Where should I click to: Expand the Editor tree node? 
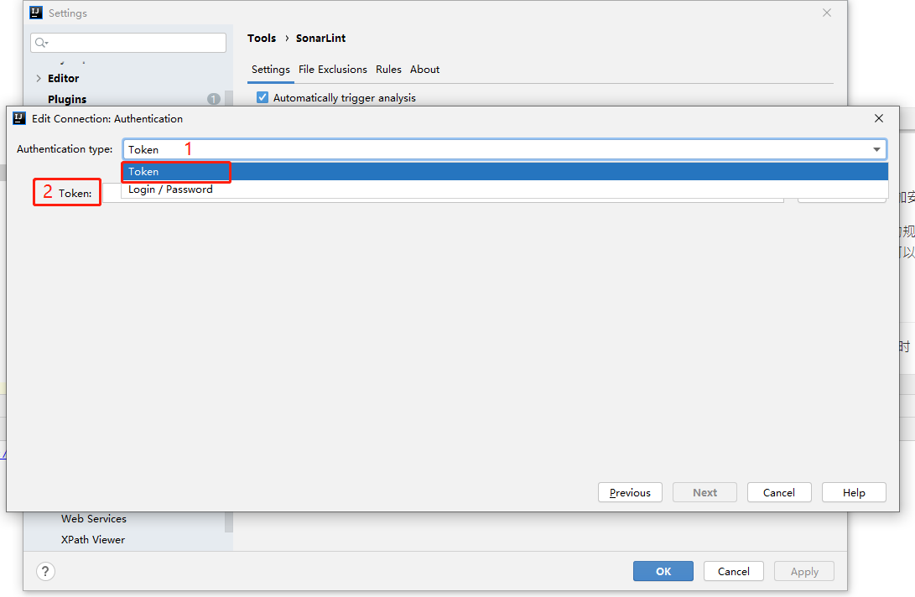(39, 78)
